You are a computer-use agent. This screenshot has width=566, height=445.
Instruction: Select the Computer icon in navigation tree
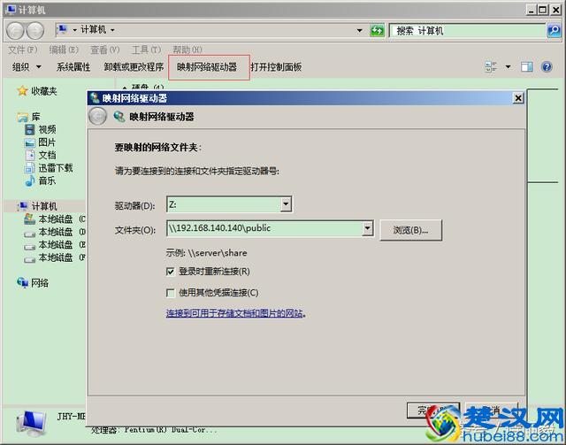tap(22, 206)
